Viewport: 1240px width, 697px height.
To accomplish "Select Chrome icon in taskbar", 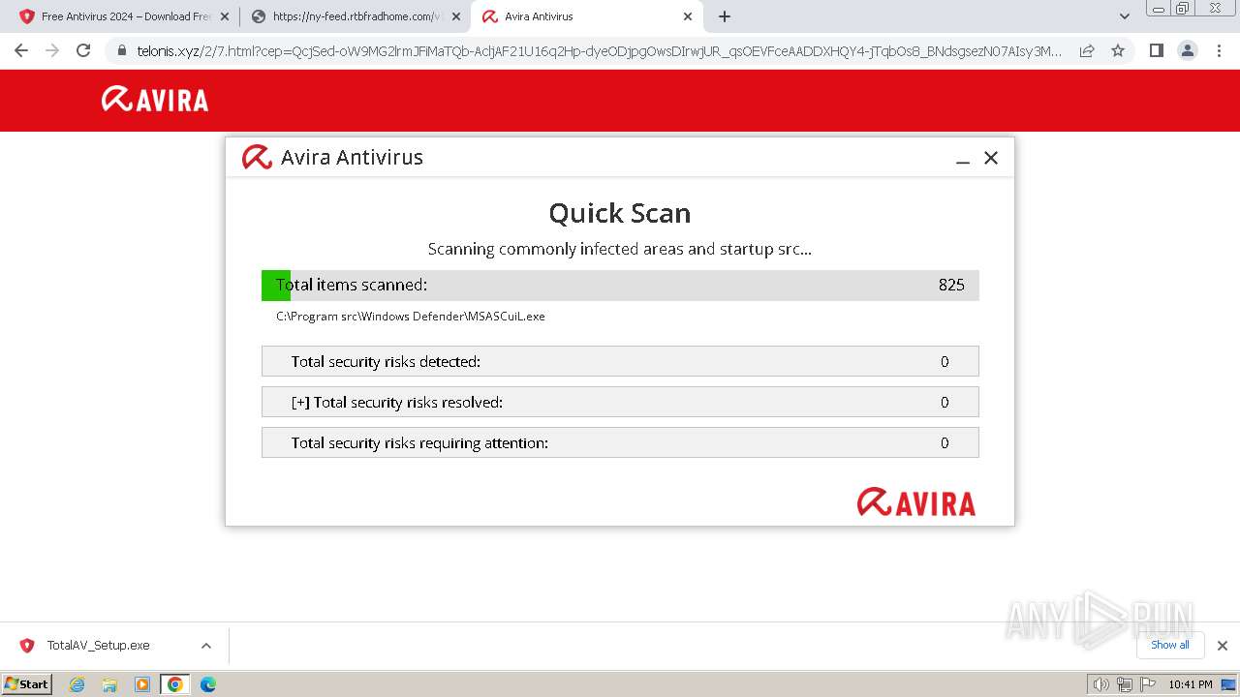I will [175, 684].
